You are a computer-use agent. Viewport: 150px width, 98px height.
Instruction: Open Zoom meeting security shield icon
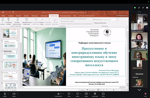coord(135,8)
